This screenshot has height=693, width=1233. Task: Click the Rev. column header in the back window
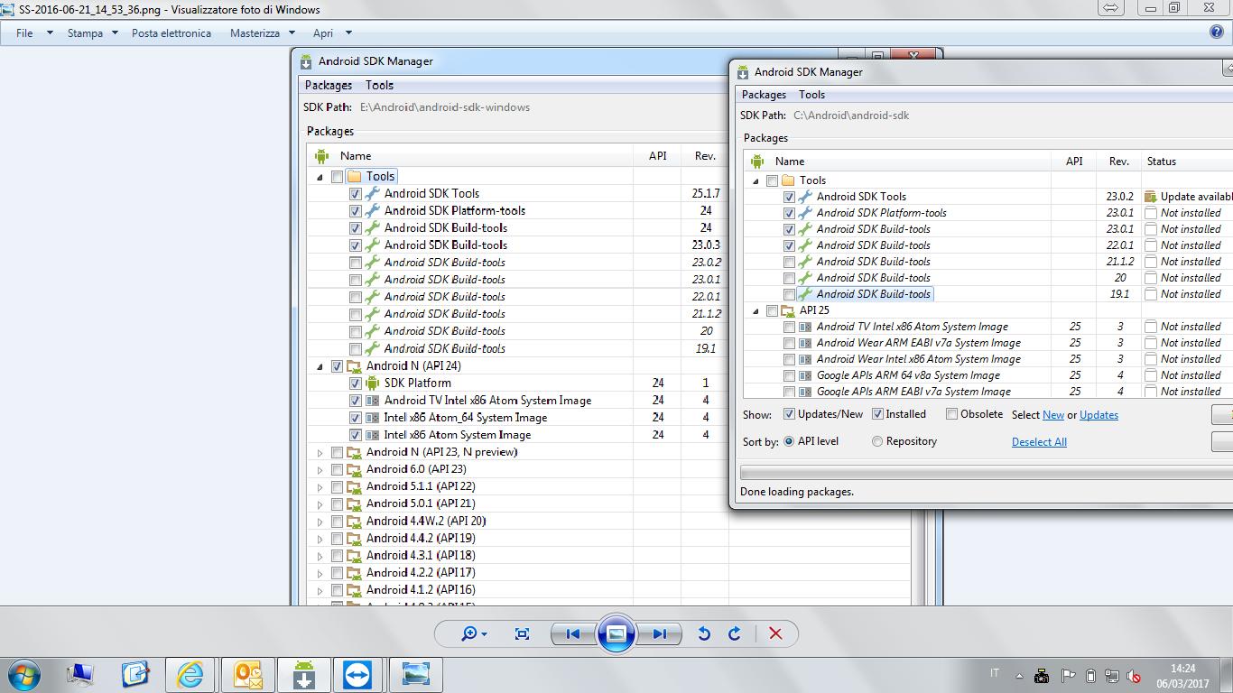coord(705,156)
